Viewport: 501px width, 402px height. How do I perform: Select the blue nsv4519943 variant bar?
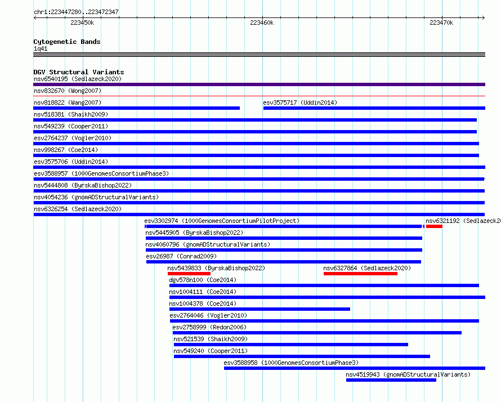391,380
